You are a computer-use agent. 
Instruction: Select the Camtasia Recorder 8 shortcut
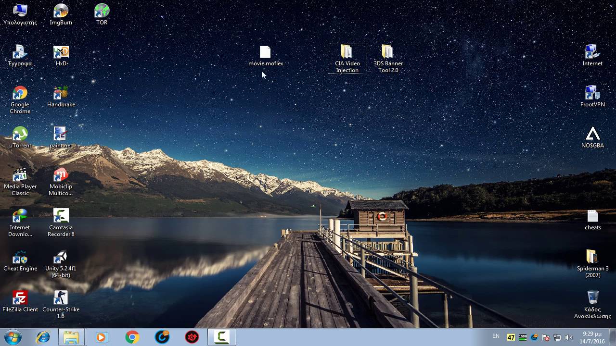pyautogui.click(x=61, y=223)
